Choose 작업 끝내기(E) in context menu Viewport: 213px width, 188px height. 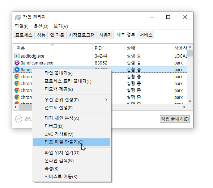[59, 74]
